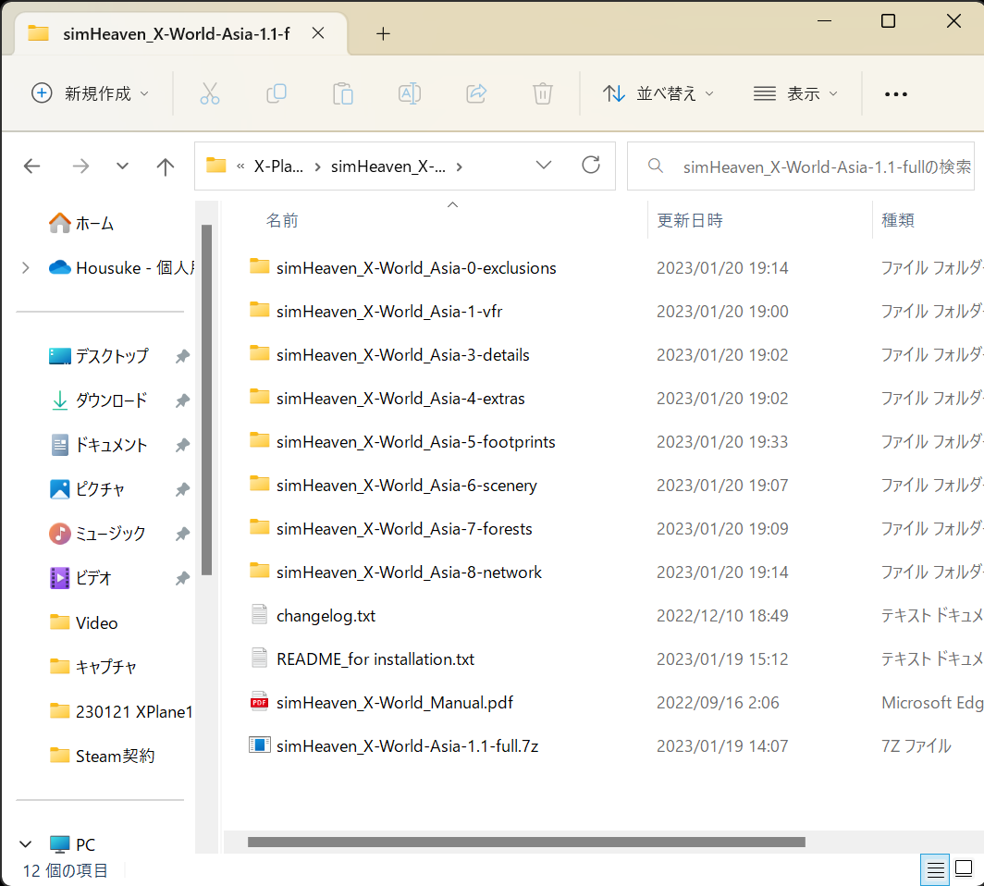Screen dimensions: 984x886
Task: Unpin ビデオ via its pin icon
Action: pos(182,578)
